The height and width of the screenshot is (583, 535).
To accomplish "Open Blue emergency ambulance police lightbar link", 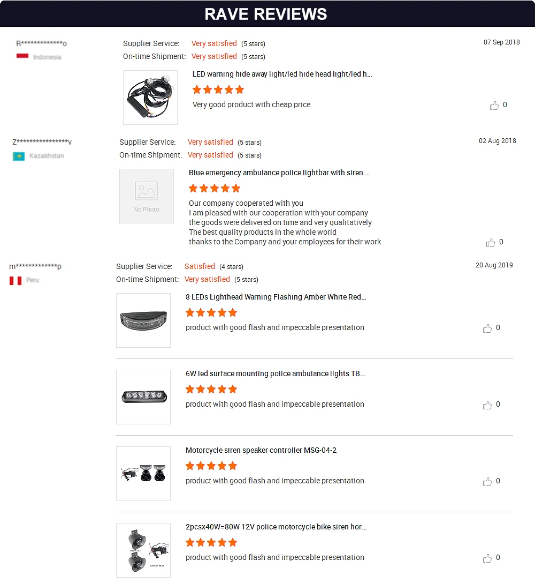I will click(279, 173).
